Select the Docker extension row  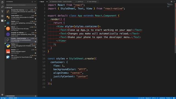pos(21,23)
